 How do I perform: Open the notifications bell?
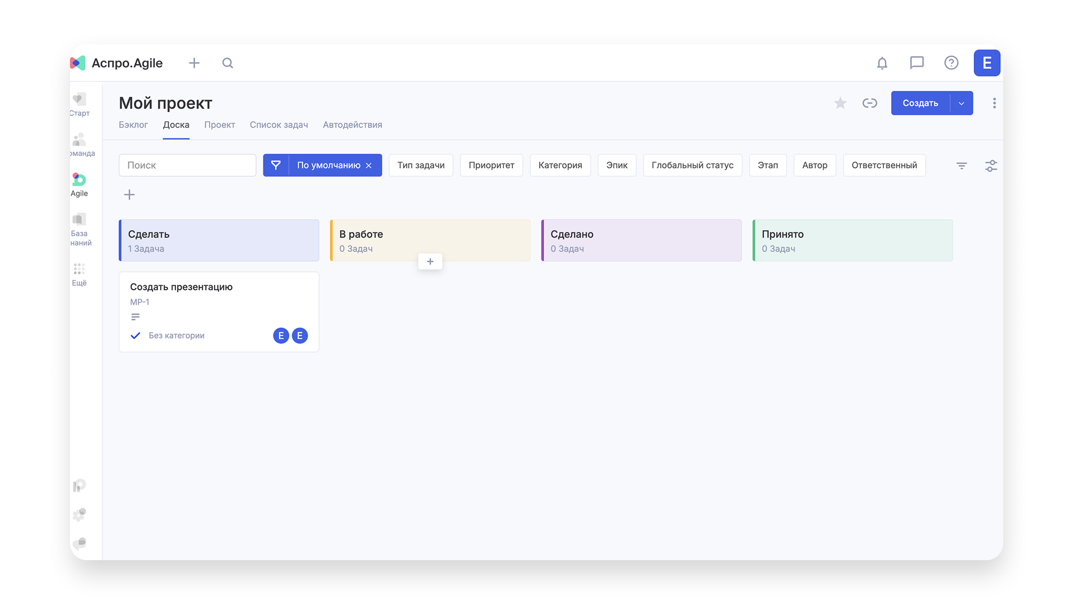(882, 63)
